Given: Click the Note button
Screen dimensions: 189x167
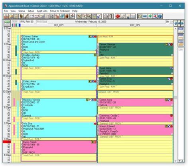Looking at the screenshot, I should [x=15, y=22].
